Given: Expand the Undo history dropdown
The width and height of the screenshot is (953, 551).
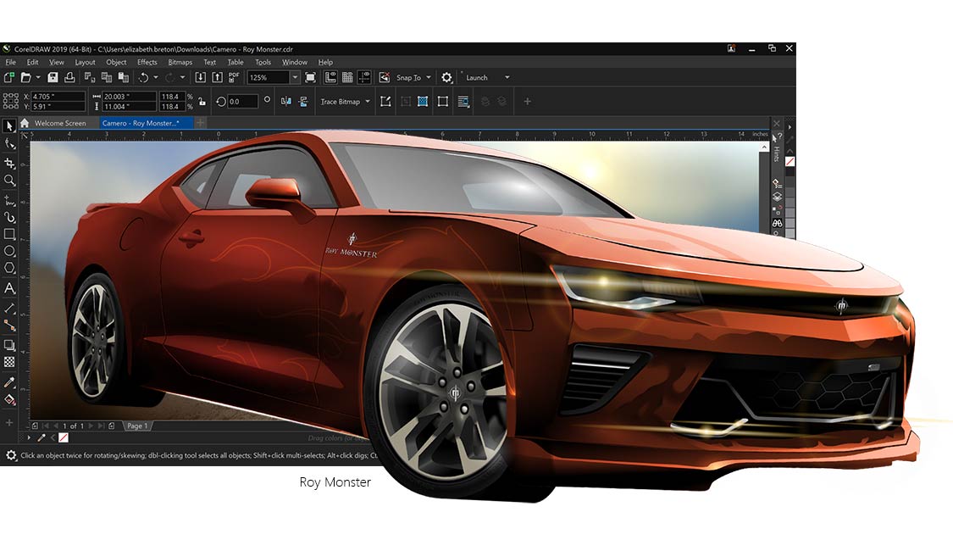Looking at the screenshot, I should pyautogui.click(x=156, y=78).
